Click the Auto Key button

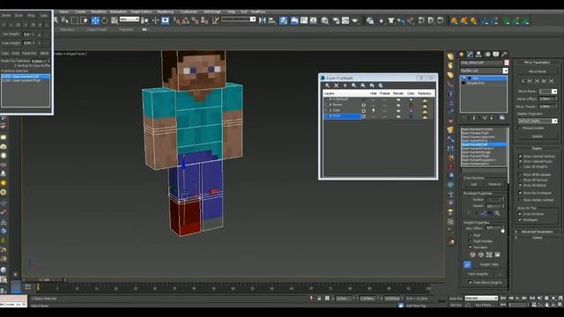coord(456,299)
